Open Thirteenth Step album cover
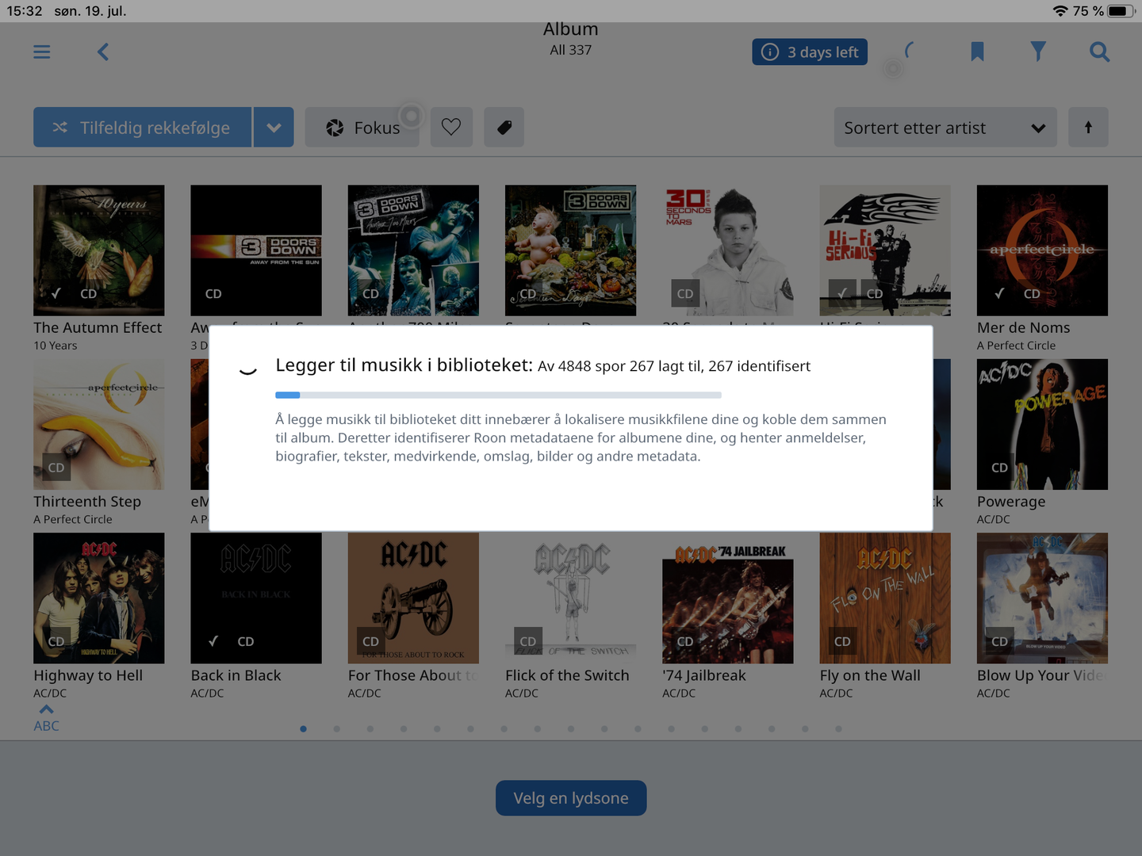The height and width of the screenshot is (856, 1142). pyautogui.click(x=99, y=424)
